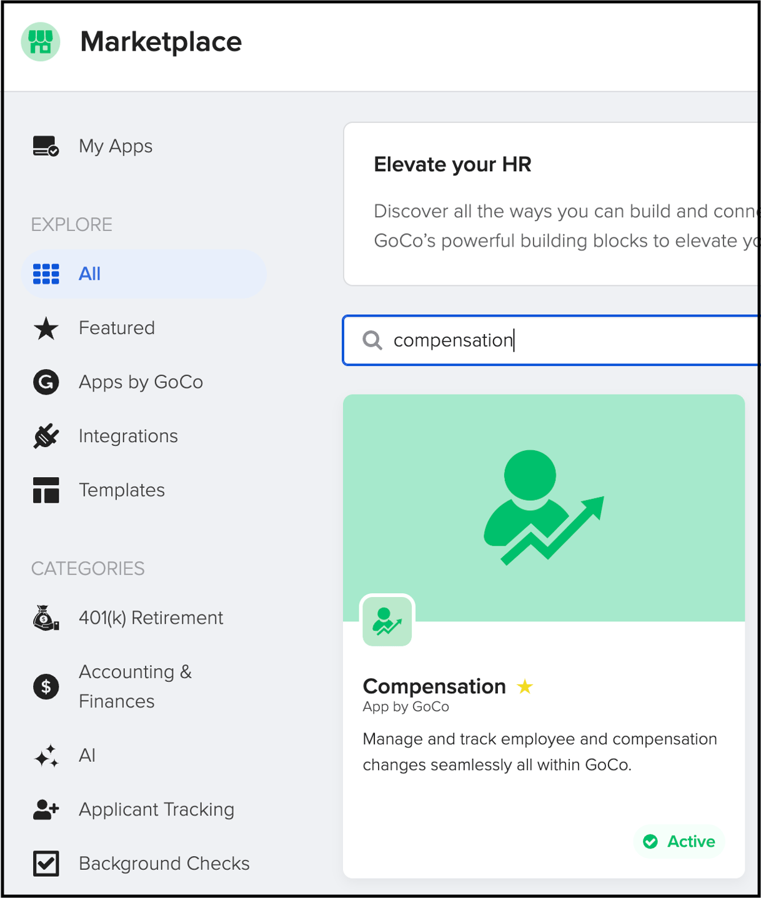Click the Apps by GoCo 'G' icon
This screenshot has width=761, height=898.
[x=45, y=382]
